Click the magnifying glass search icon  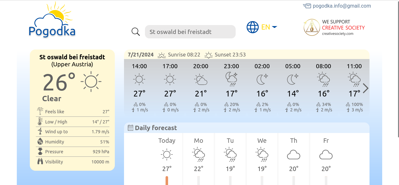tap(136, 32)
